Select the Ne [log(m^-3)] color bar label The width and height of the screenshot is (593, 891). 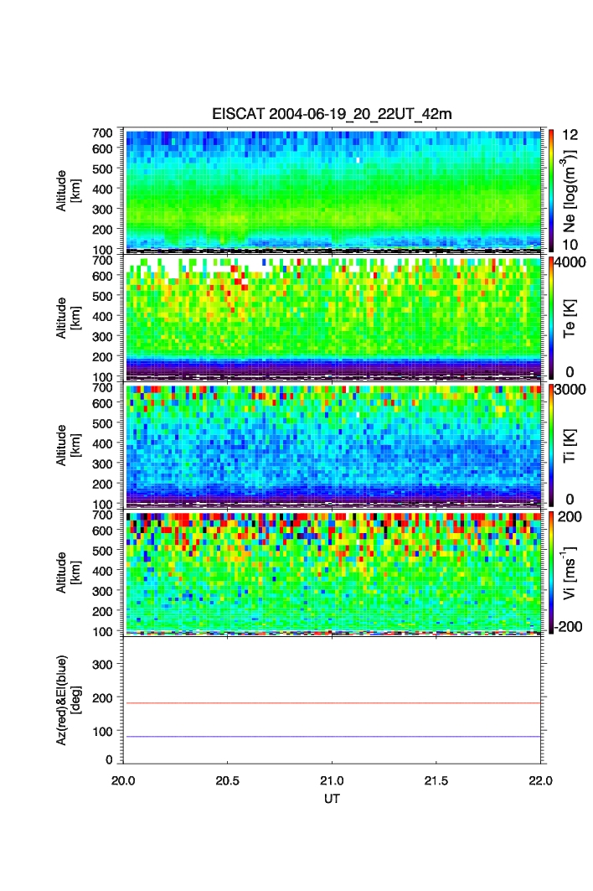click(572, 189)
